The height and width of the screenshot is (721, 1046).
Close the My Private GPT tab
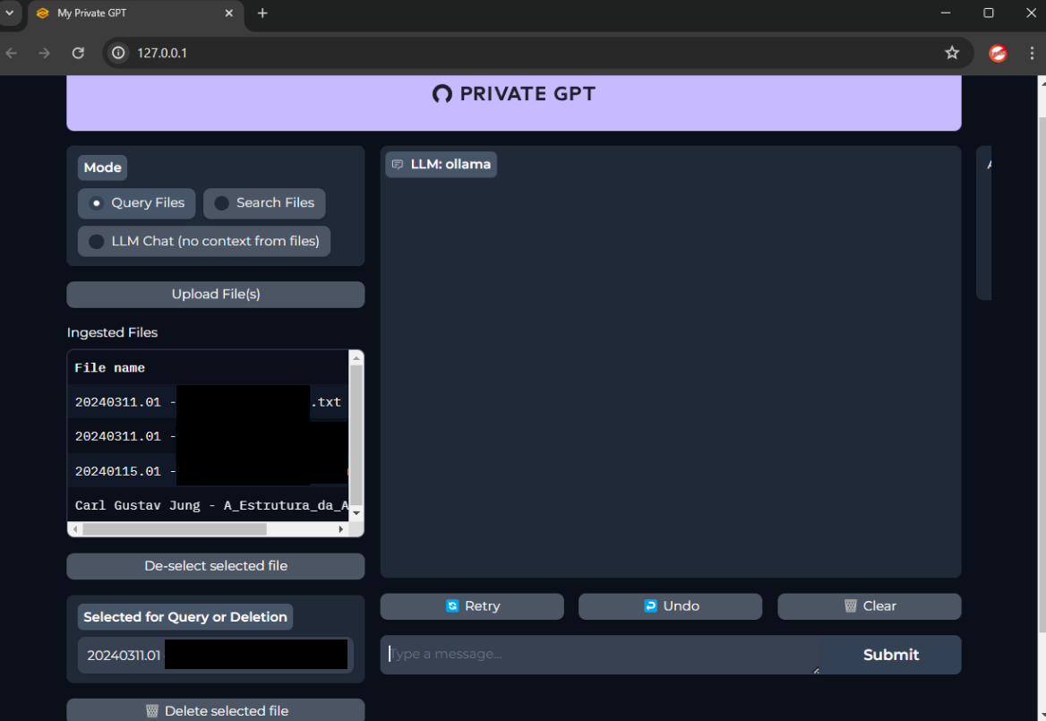(229, 13)
